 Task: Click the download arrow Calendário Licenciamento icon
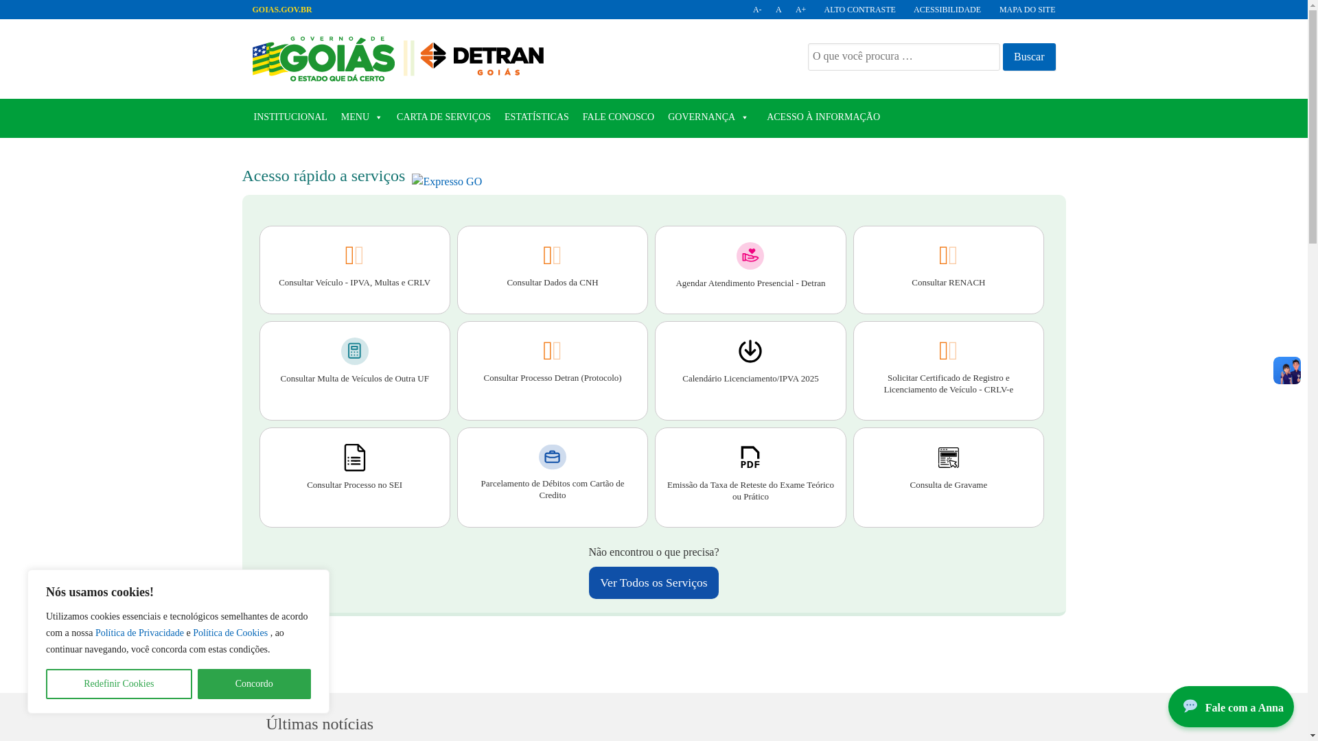click(x=750, y=351)
